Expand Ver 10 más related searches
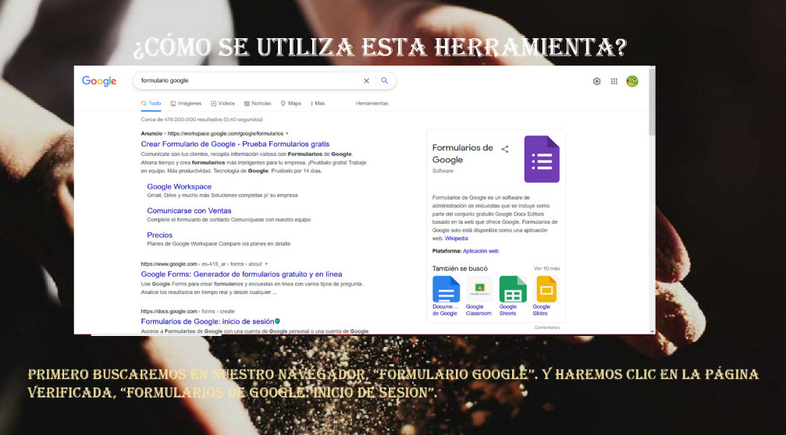786x435 pixels. coord(546,268)
